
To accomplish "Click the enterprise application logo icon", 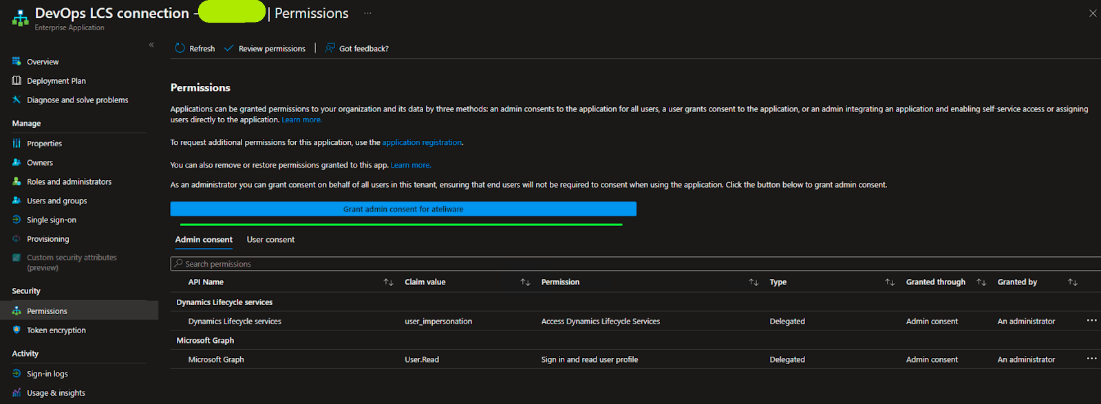I will 21,18.
